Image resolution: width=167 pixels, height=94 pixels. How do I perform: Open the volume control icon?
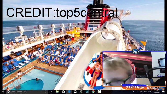point(141,92)
